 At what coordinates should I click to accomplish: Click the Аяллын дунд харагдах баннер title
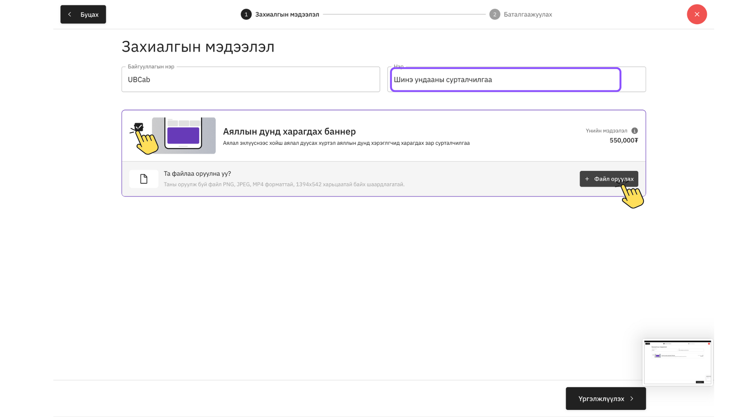pyautogui.click(x=289, y=131)
